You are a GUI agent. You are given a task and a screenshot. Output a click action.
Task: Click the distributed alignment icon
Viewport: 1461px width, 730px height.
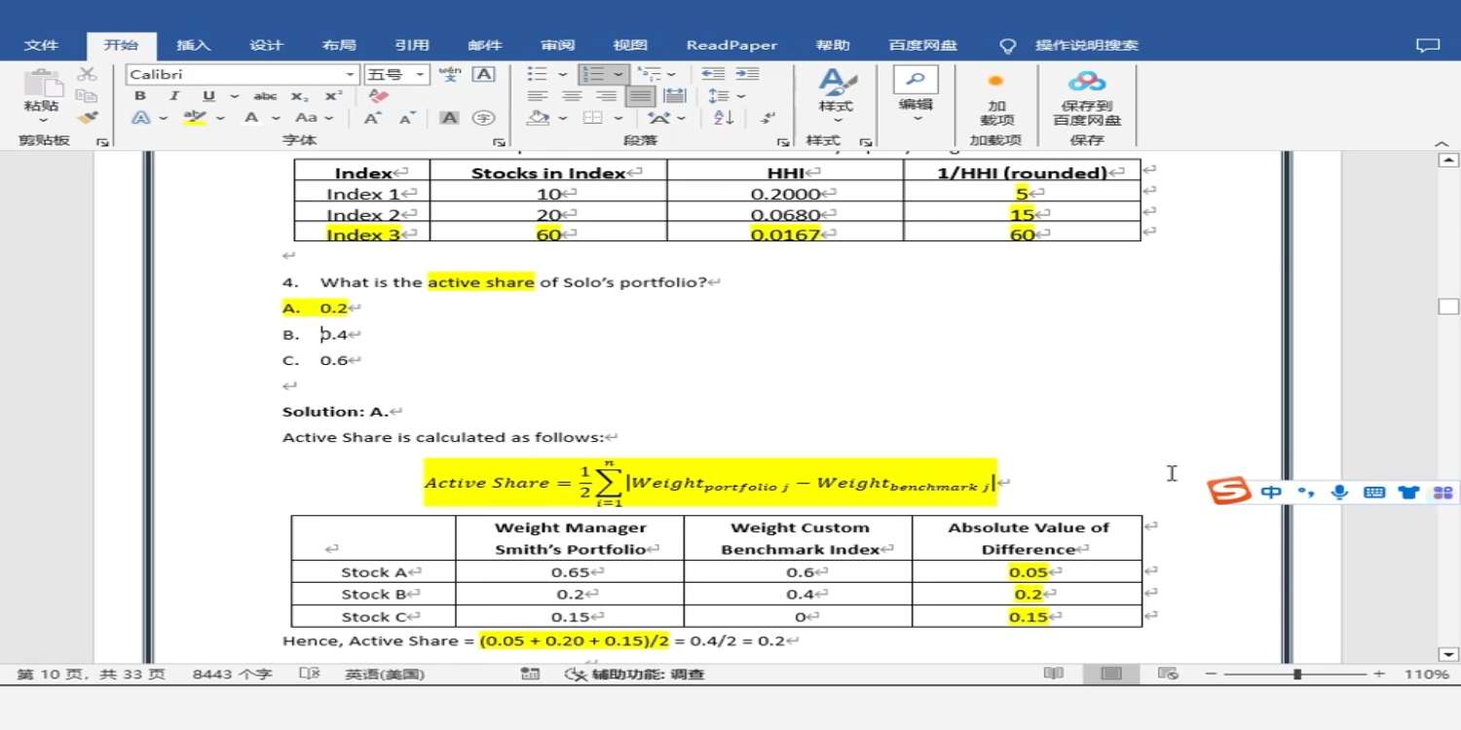[x=674, y=95]
